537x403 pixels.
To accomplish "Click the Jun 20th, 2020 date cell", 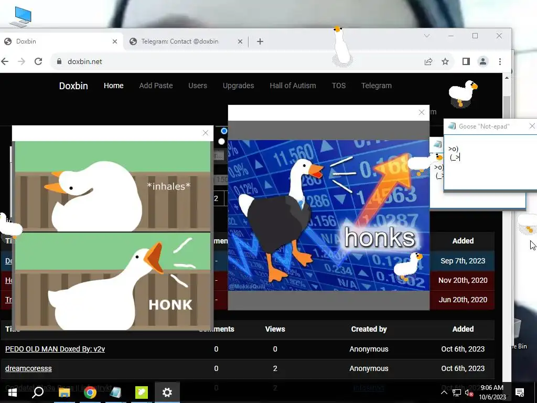I will pyautogui.click(x=463, y=300).
